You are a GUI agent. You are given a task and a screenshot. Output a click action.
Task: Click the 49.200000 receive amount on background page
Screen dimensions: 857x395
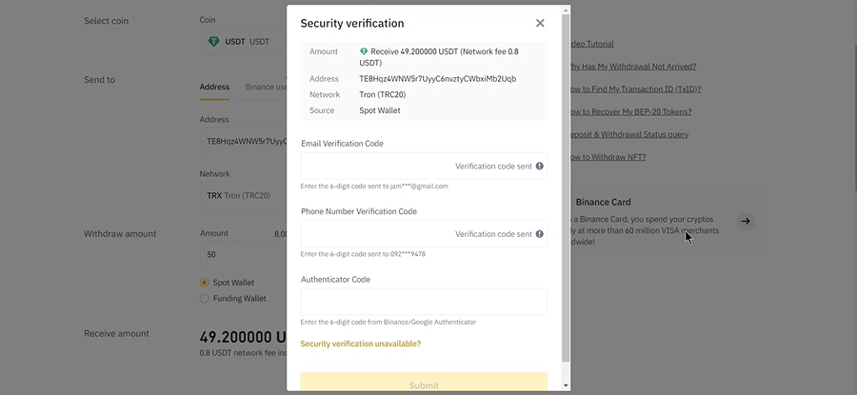243,337
